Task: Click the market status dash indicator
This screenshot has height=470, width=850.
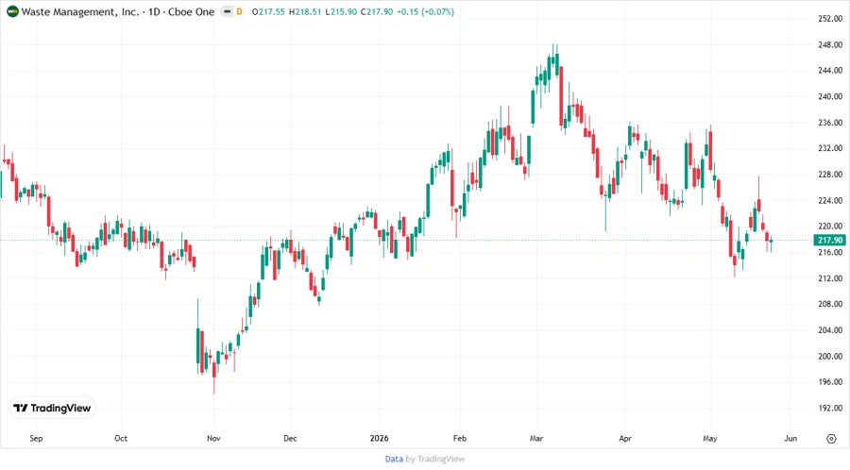Action: point(227,11)
